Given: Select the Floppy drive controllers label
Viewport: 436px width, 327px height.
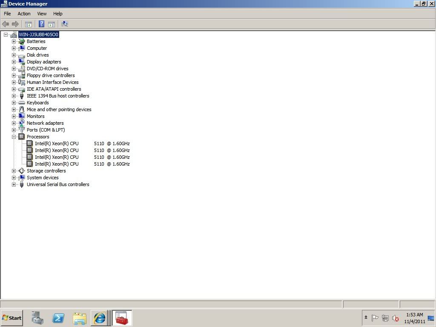Looking at the screenshot, I should [51, 75].
